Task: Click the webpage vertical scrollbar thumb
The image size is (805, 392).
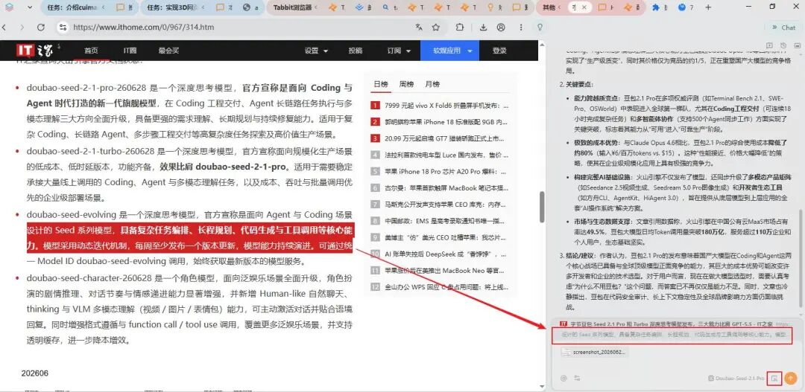Action: (541, 208)
